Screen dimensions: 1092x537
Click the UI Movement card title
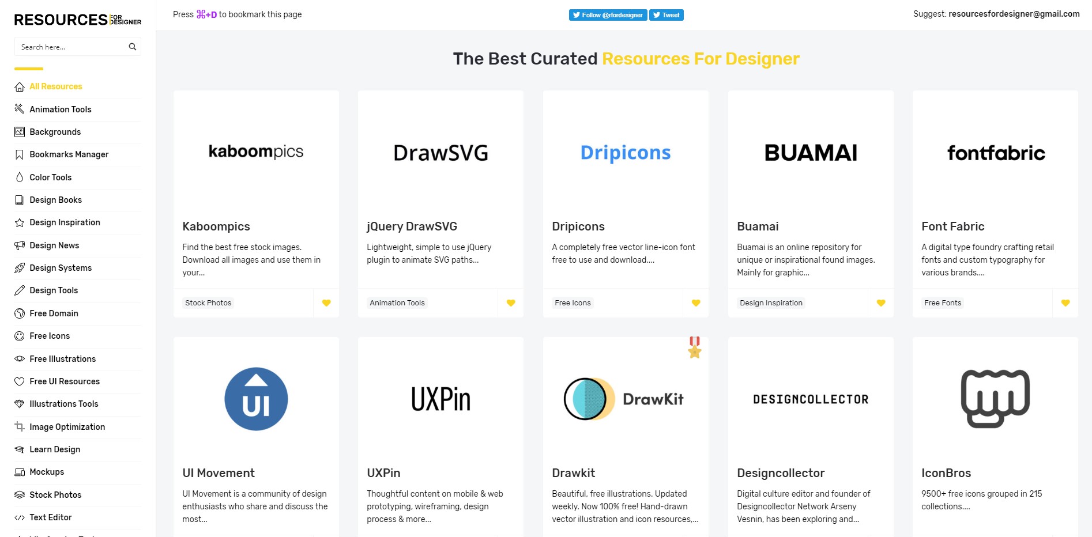point(219,473)
